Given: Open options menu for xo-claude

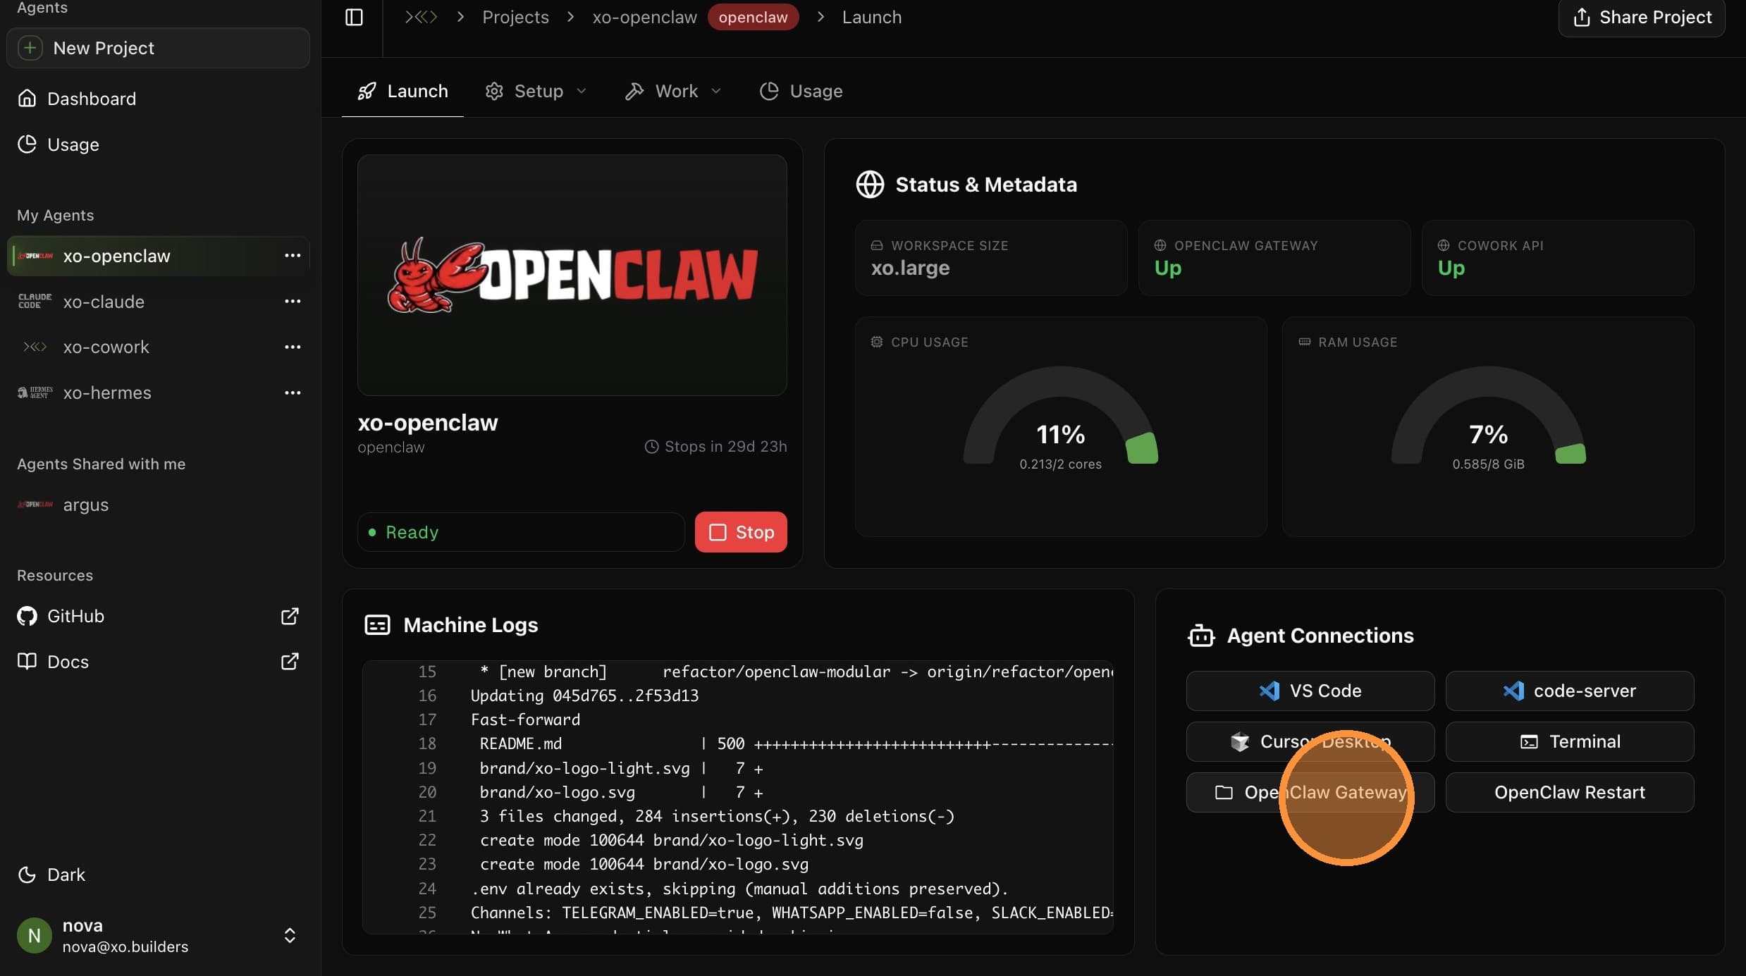Looking at the screenshot, I should tap(293, 301).
